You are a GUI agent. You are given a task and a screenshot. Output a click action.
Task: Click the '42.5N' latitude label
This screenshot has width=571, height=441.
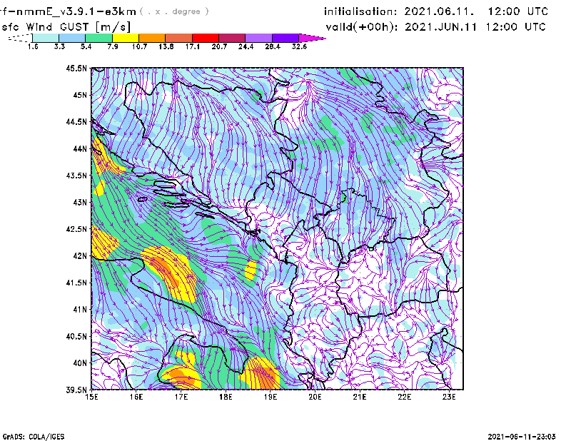(76, 229)
